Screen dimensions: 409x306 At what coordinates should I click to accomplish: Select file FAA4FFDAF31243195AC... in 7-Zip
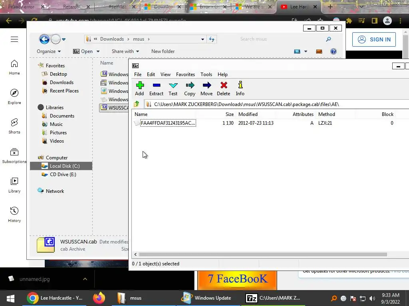[168, 123]
